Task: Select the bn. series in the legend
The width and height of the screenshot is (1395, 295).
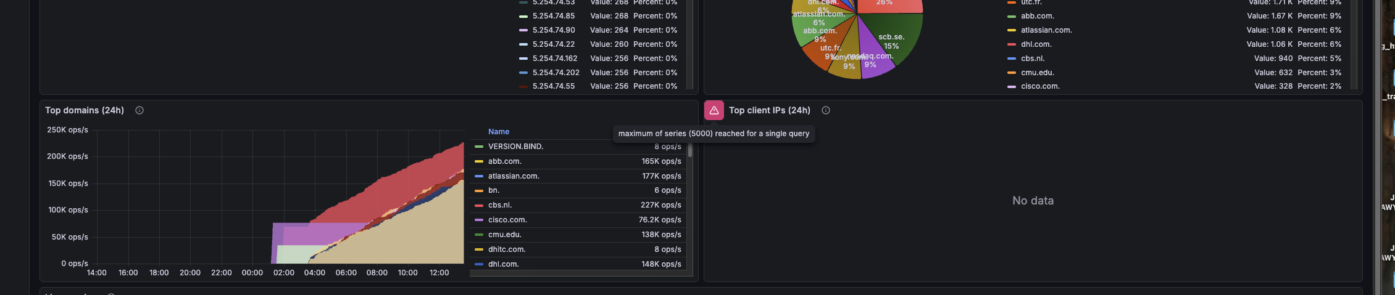Action: [x=494, y=190]
